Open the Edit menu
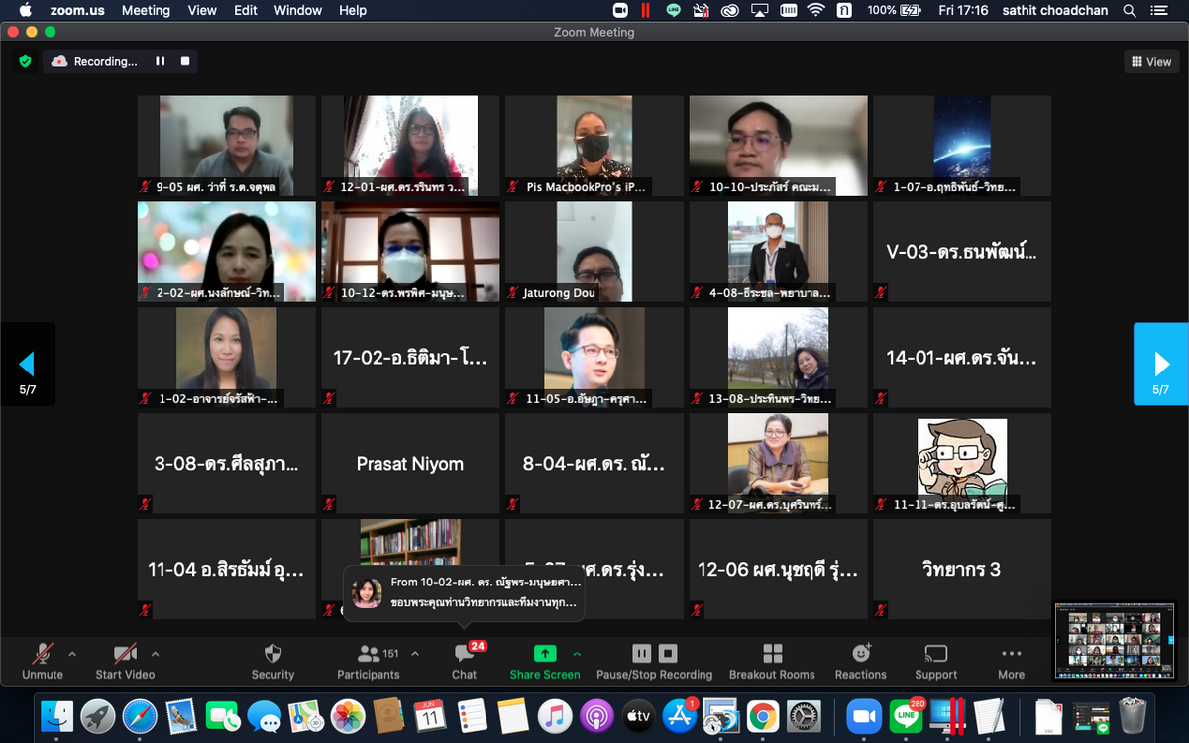Image resolution: width=1189 pixels, height=743 pixels. point(246,10)
